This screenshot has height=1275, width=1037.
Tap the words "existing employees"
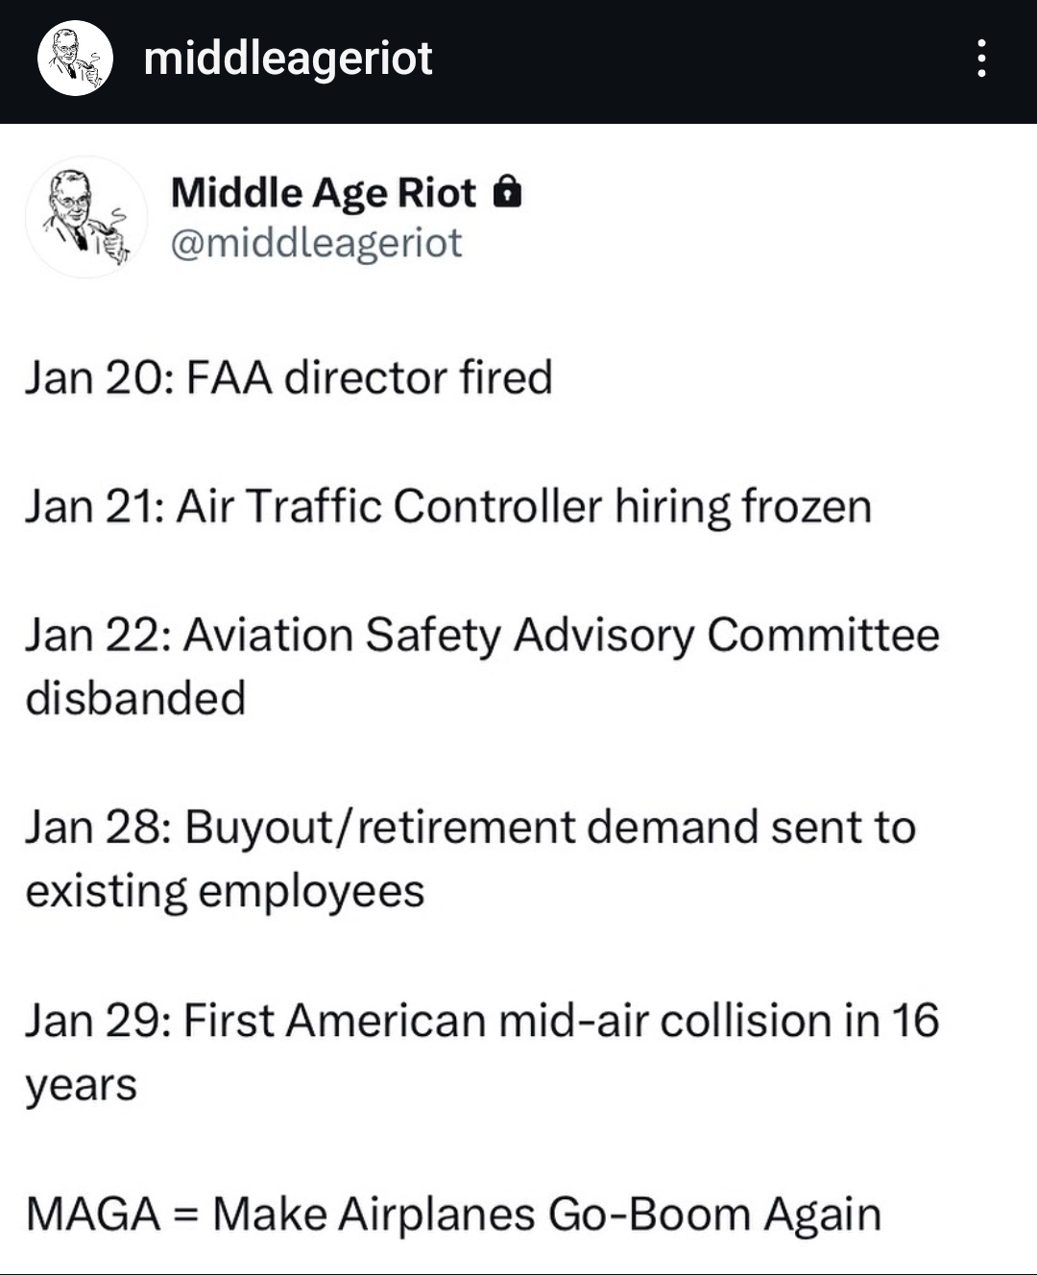(225, 891)
